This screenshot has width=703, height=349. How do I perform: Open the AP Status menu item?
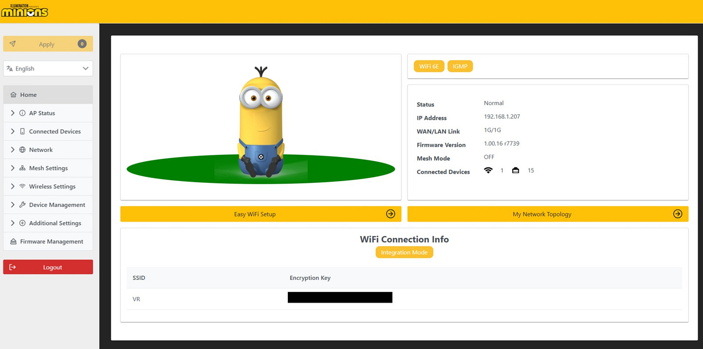click(x=48, y=113)
